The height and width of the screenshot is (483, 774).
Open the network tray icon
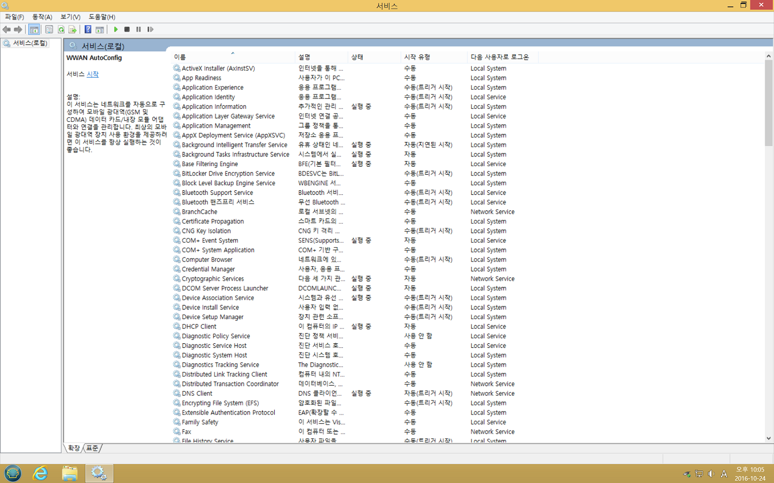pyautogui.click(x=699, y=474)
